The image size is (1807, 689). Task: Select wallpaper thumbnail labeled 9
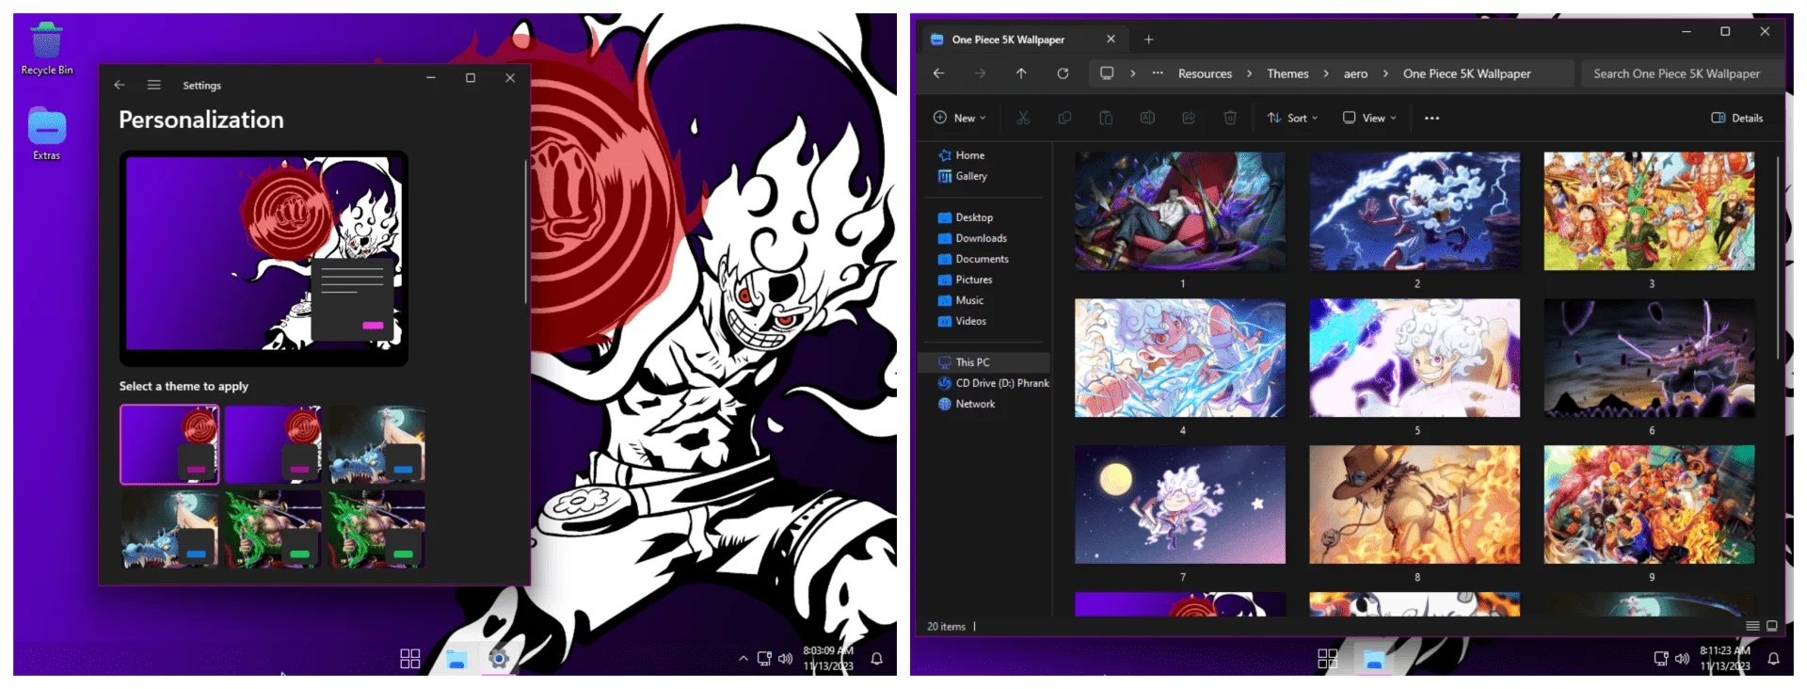[x=1649, y=505]
